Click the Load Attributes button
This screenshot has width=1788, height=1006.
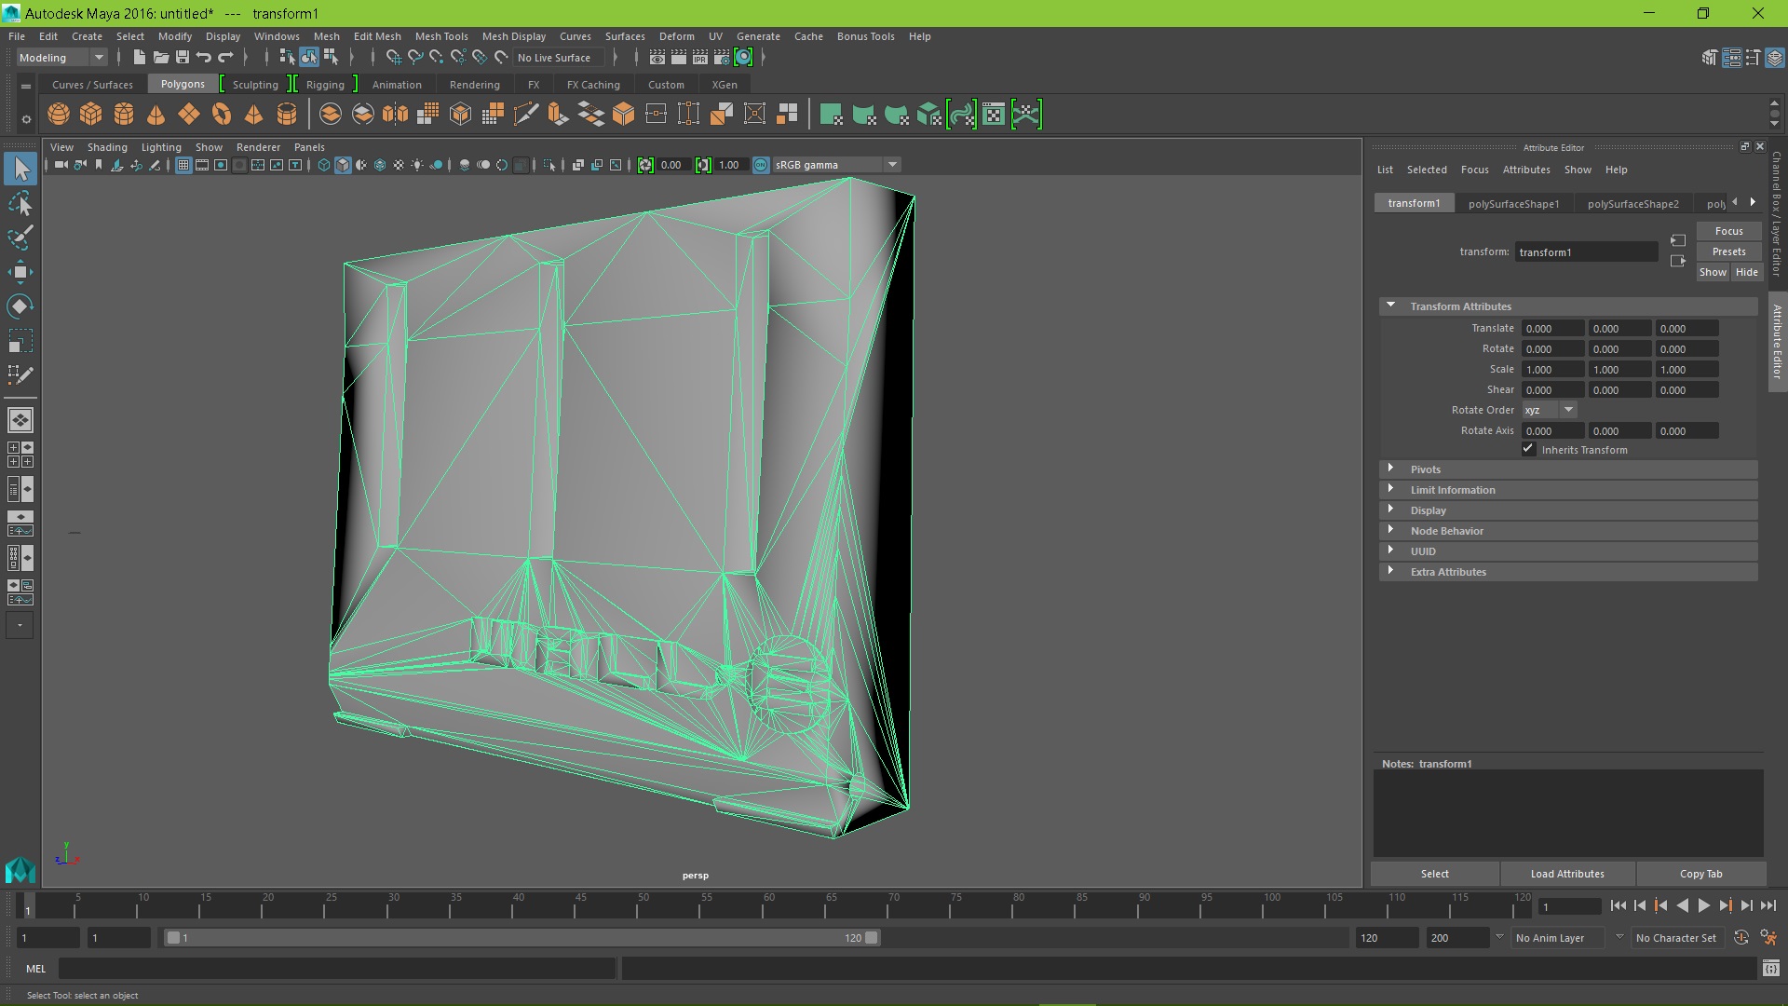click(x=1566, y=874)
